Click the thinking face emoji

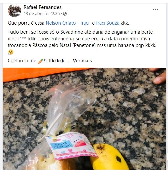click(x=11, y=52)
